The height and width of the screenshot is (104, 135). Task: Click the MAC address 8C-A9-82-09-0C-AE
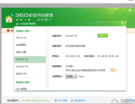coord(108,56)
